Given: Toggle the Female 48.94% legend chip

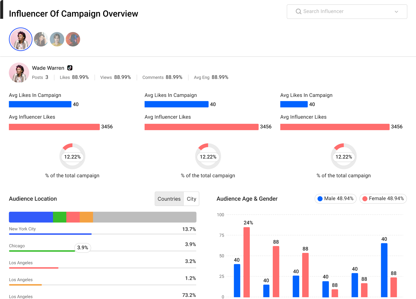Looking at the screenshot, I should click(383, 199).
